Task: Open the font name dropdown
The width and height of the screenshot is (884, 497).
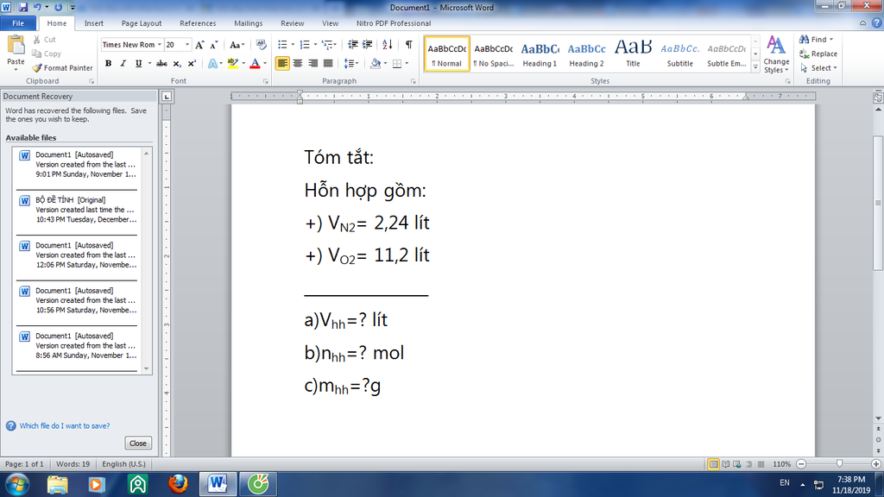Action: (x=160, y=45)
